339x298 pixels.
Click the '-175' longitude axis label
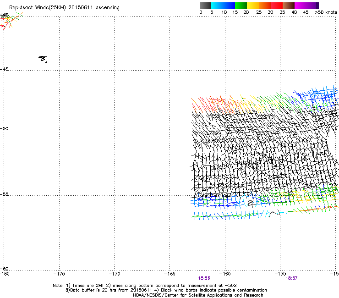[x=59, y=274]
